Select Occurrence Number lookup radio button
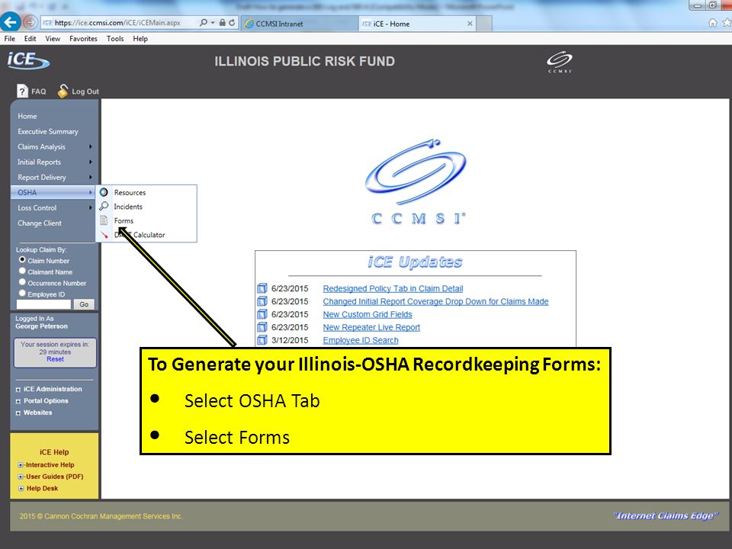This screenshot has height=549, width=732. click(x=22, y=282)
